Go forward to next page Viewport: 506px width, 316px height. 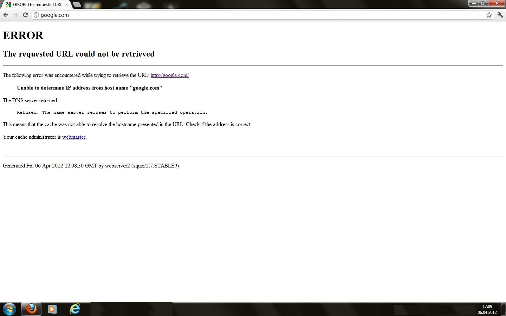(x=15, y=15)
